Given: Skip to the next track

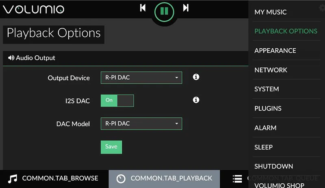Looking at the screenshot, I should [186, 8].
